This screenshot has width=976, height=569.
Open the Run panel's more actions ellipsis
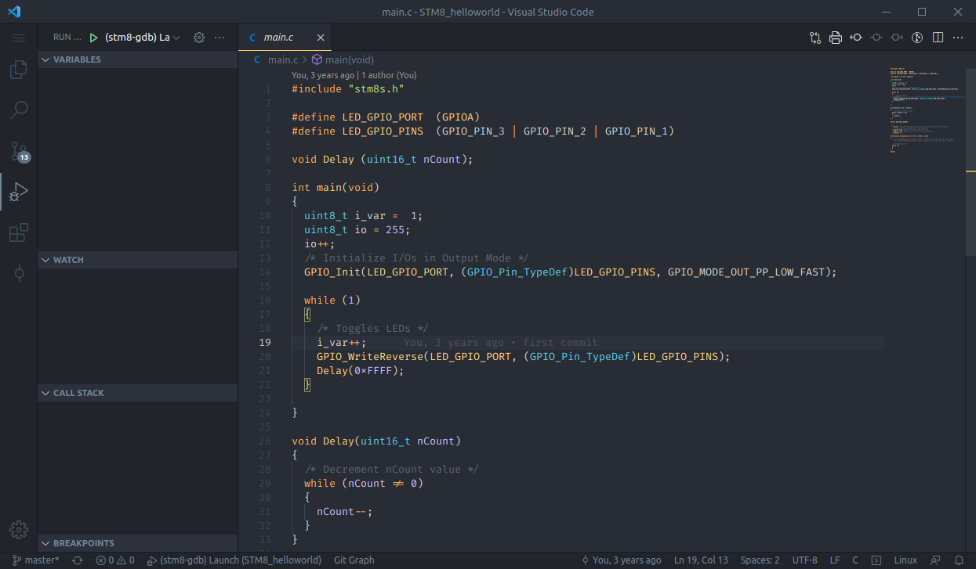(x=220, y=38)
